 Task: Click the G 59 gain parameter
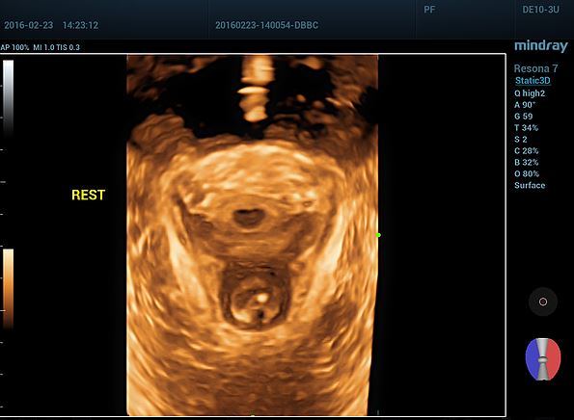click(524, 117)
